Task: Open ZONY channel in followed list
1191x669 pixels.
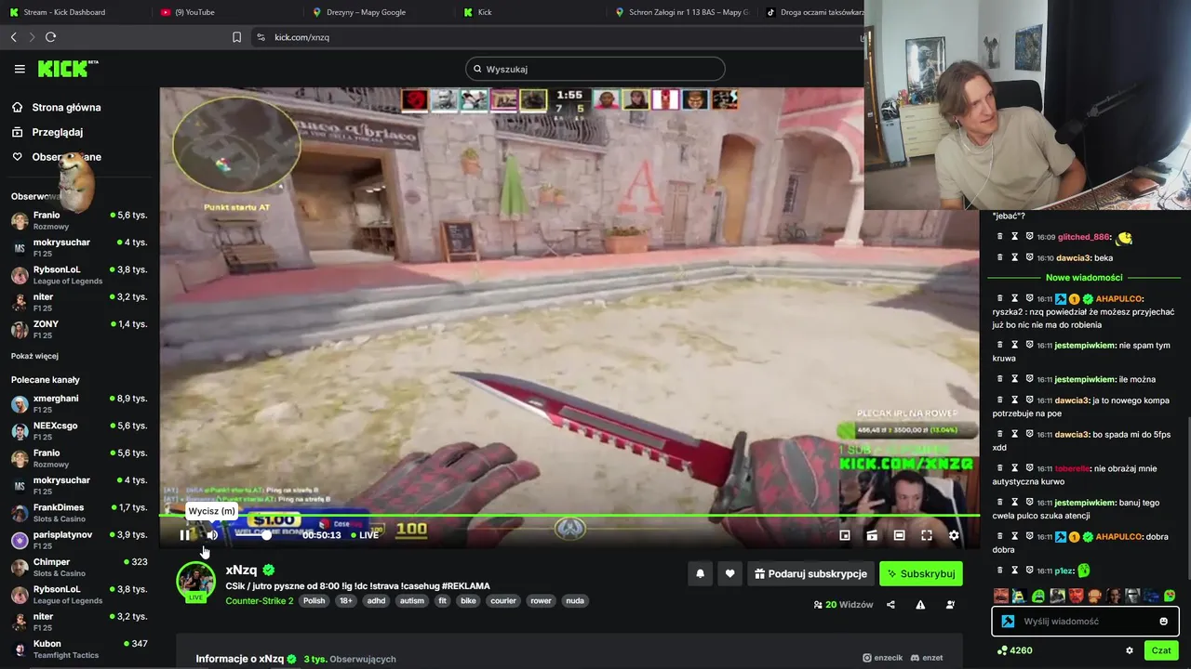Action: click(78, 329)
